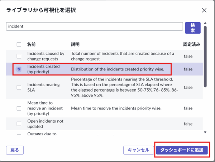Select Mean time to resolve checkbox

(19, 108)
